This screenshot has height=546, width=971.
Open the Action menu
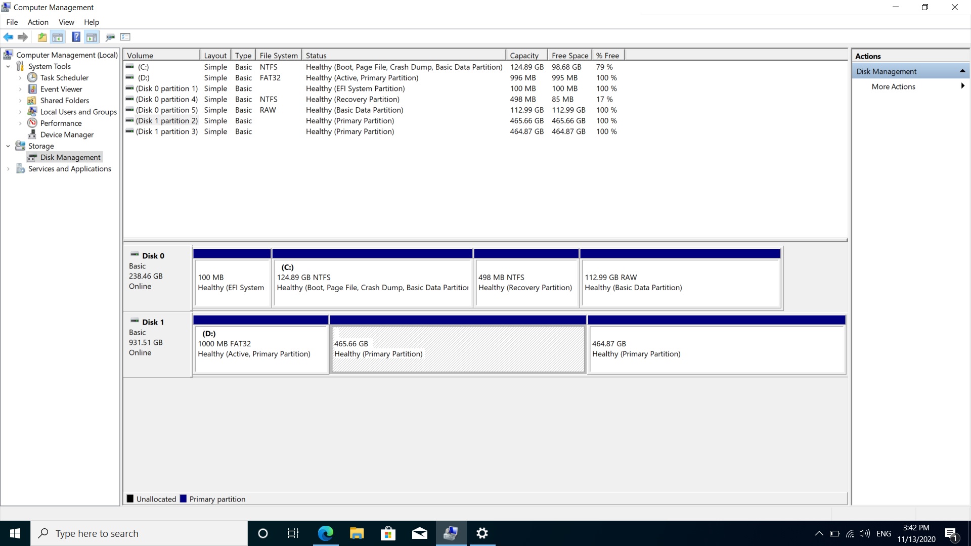click(x=37, y=22)
